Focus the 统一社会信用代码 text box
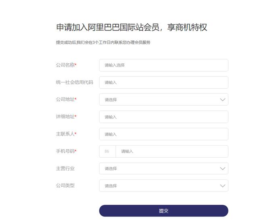 (x=164, y=82)
